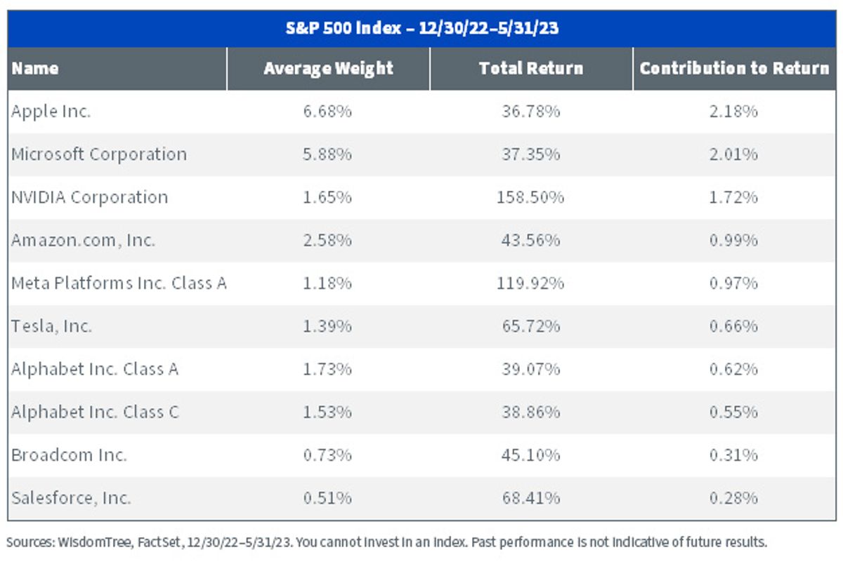Click the Broadcom Inc. name cell
Viewport: 843px width, 564px height.
[69, 455]
